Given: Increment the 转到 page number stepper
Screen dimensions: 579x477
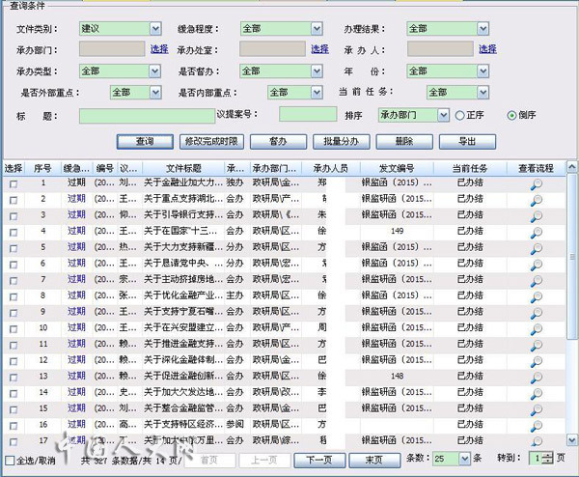Looking at the screenshot, I should (x=548, y=456).
